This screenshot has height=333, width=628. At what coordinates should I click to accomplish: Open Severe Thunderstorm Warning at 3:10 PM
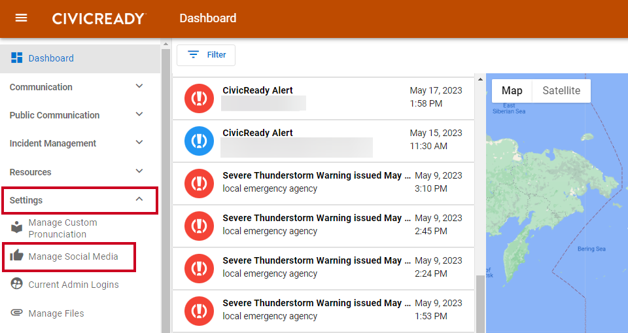(x=323, y=184)
